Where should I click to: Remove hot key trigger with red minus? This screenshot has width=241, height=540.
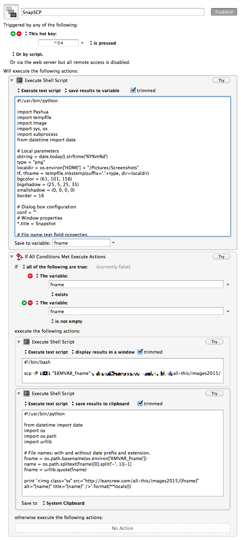click(19, 34)
